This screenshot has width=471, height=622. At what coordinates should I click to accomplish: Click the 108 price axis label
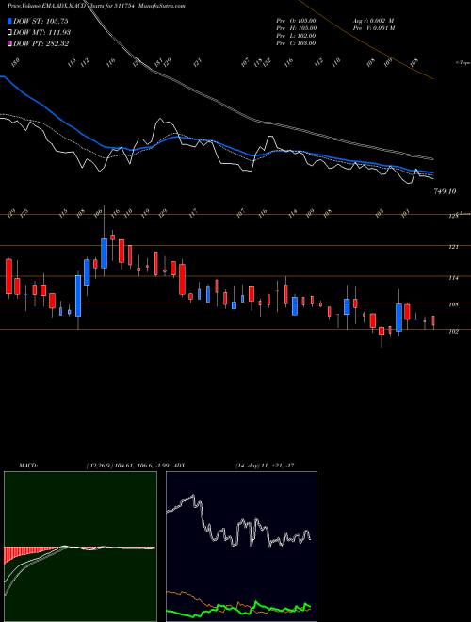pos(453,304)
